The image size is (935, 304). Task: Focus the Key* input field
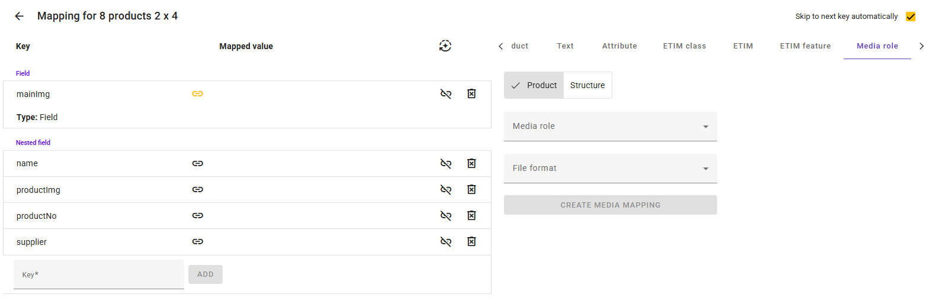click(x=98, y=274)
